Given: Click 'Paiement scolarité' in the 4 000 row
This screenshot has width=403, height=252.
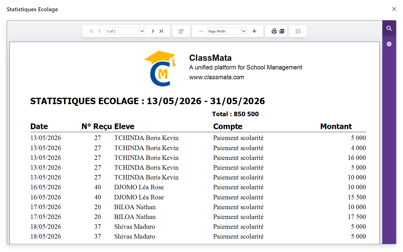Looking at the screenshot, I should point(238,148).
